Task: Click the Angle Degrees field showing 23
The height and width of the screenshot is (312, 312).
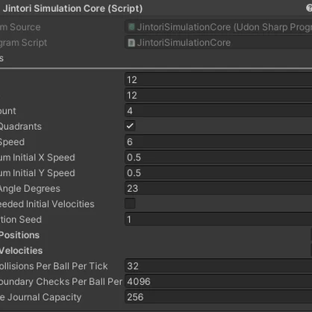Action: coord(218,188)
